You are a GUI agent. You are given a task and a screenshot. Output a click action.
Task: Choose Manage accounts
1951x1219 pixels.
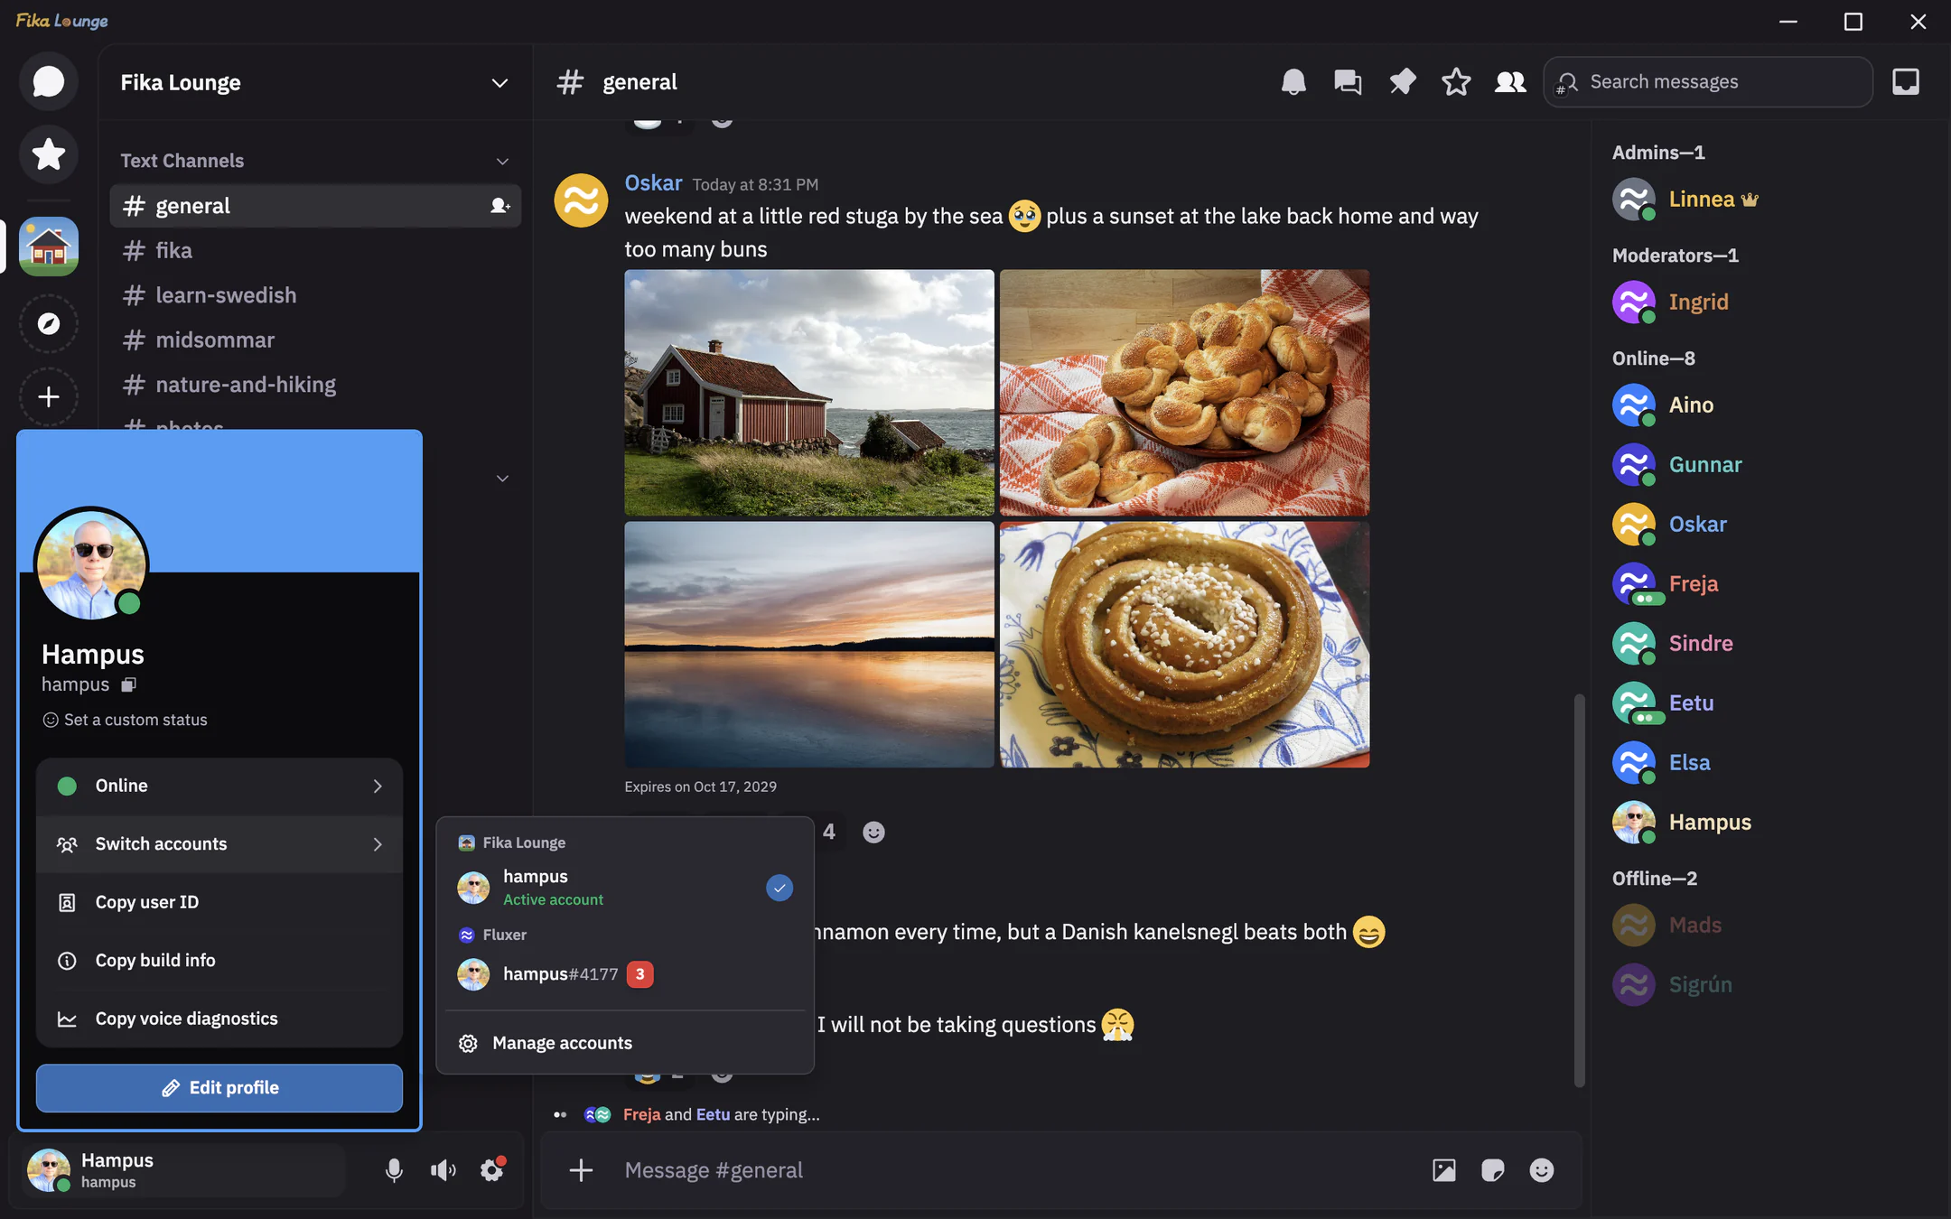[x=625, y=1043]
